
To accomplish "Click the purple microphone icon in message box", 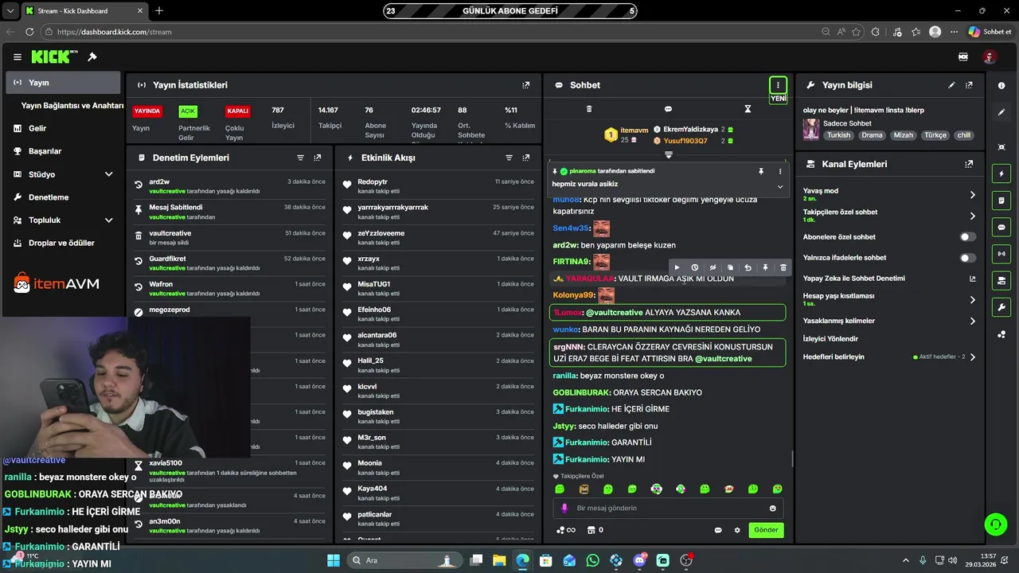I will point(564,508).
